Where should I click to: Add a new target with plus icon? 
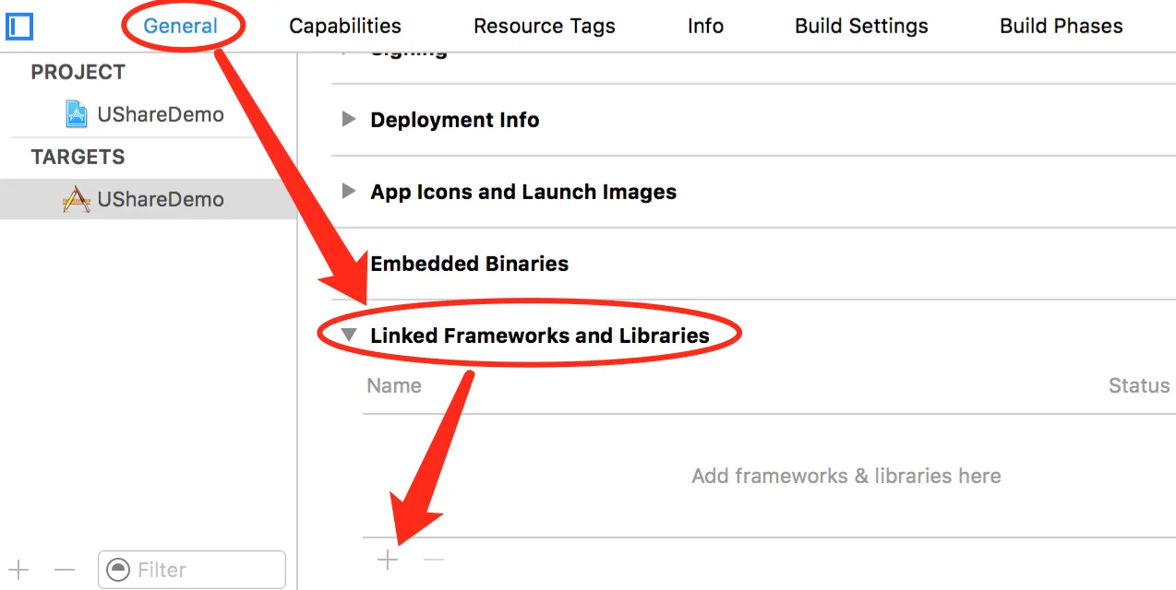[x=18, y=570]
